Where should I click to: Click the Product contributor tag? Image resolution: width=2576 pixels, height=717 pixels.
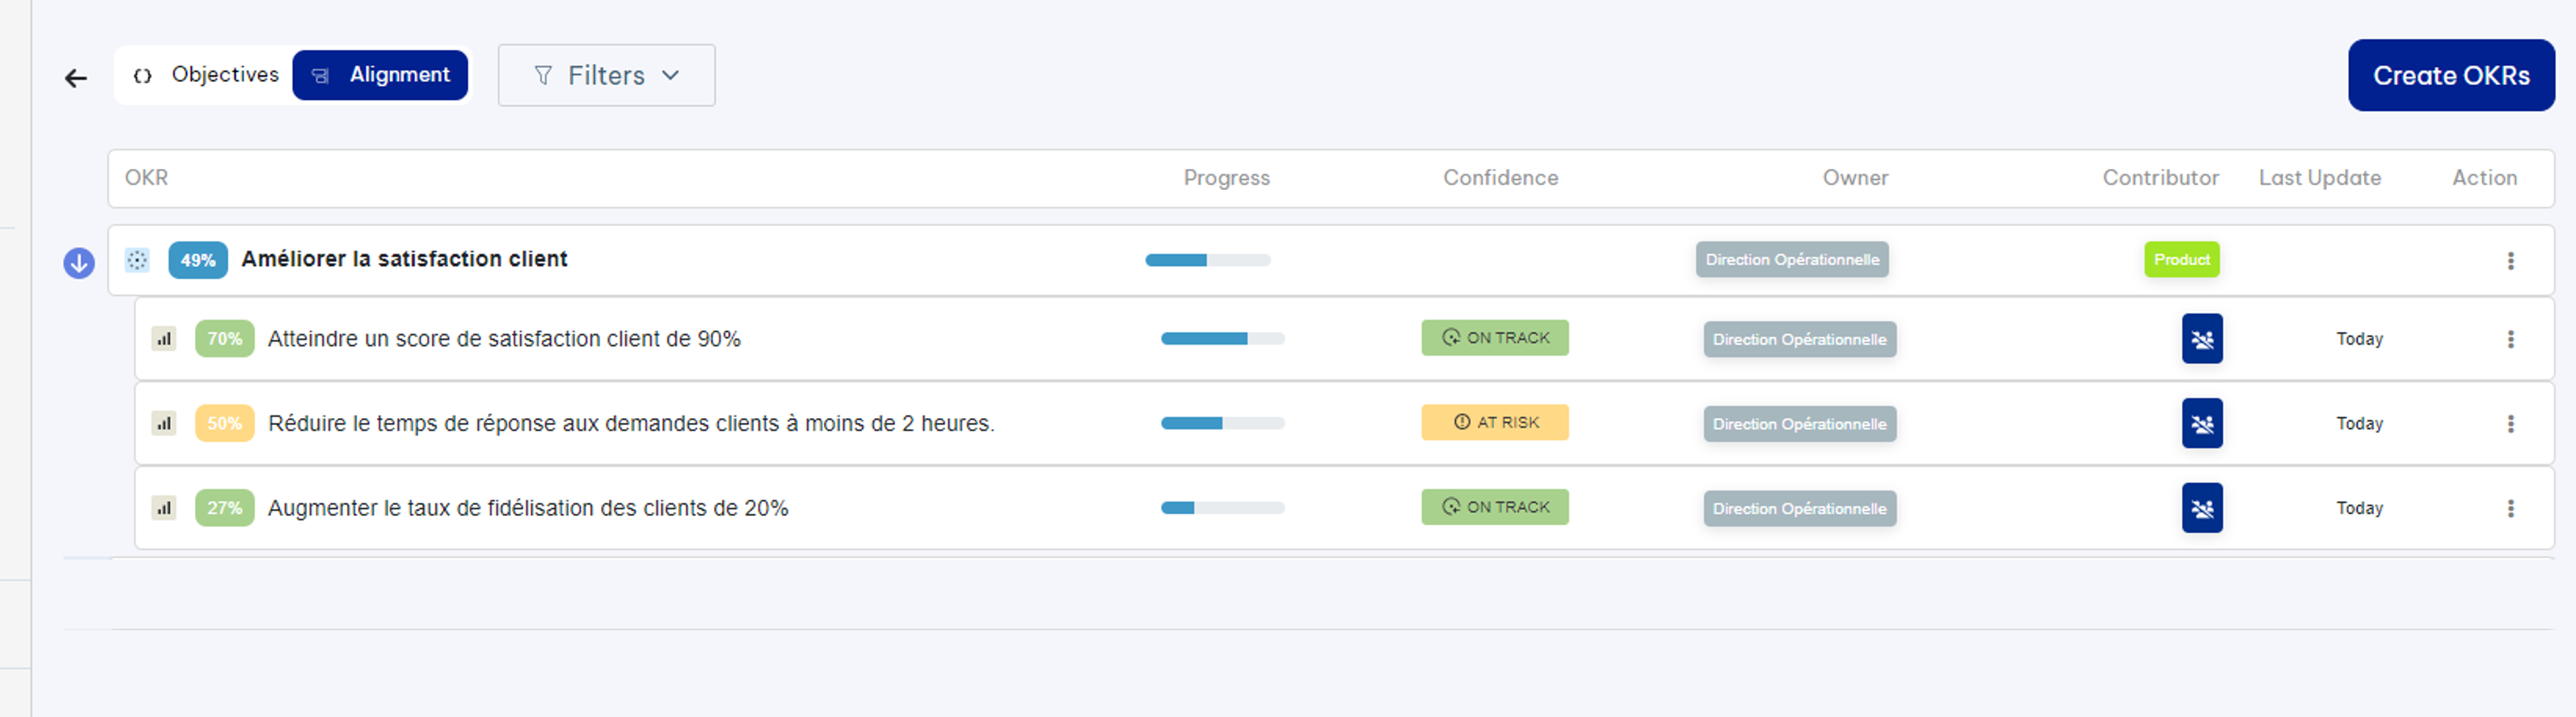tap(2181, 260)
